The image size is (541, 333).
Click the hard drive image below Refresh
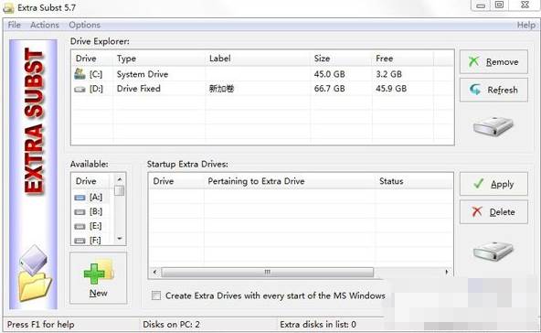[x=493, y=126]
